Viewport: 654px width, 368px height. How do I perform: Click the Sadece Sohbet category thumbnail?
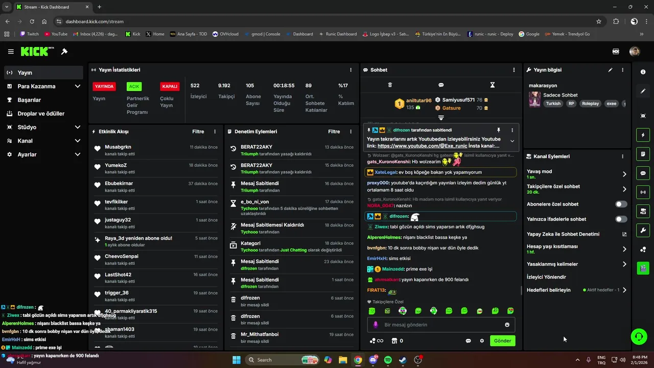point(534,99)
